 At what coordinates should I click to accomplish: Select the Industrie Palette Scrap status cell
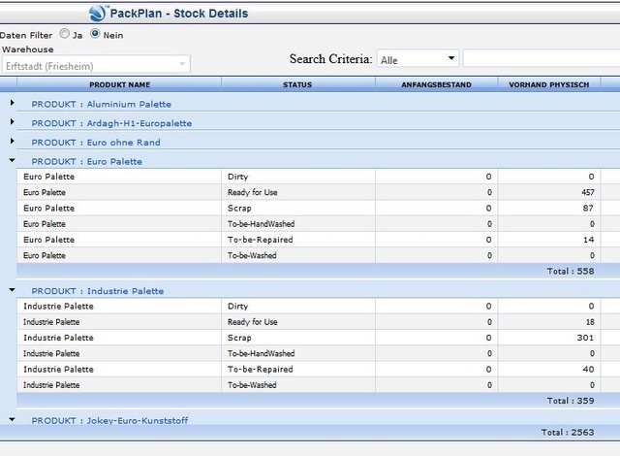(298, 338)
